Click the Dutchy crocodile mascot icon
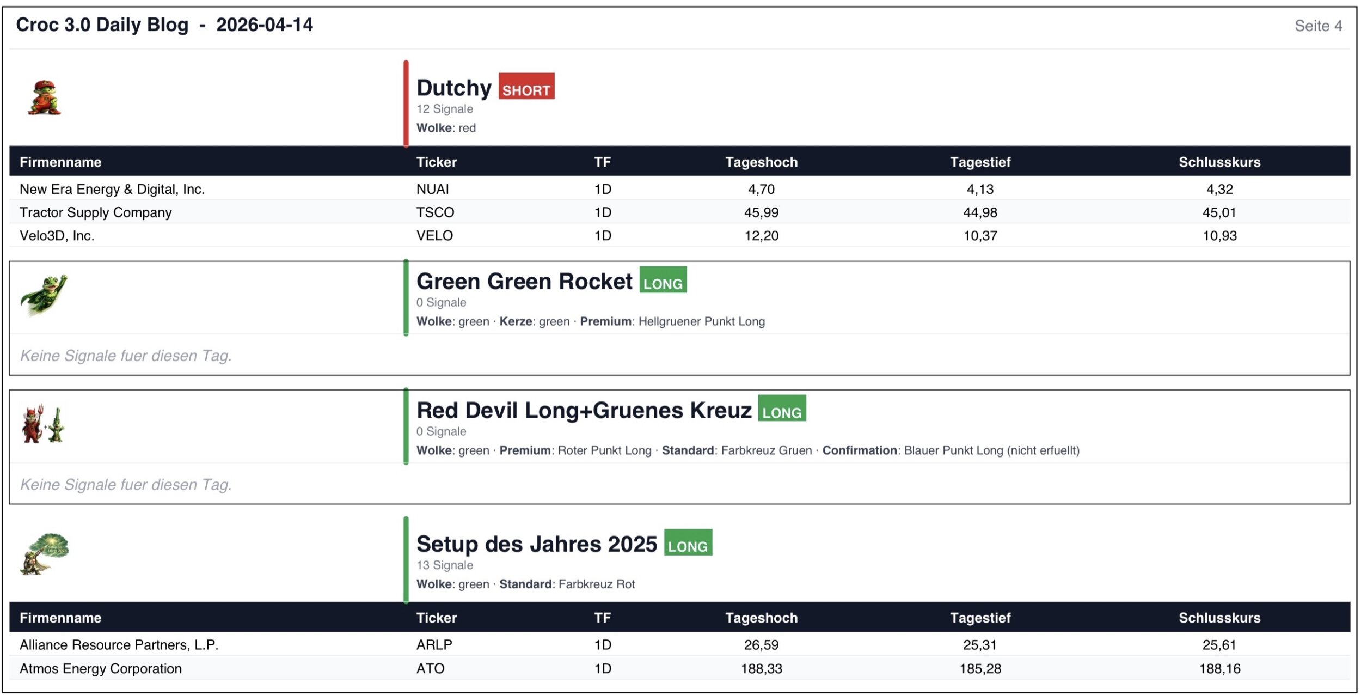This screenshot has width=1361, height=695. (45, 98)
